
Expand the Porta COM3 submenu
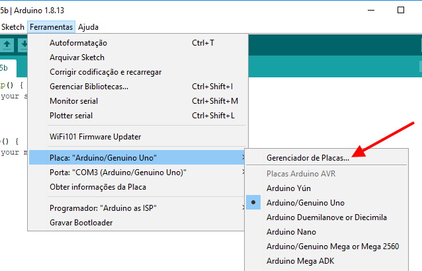click(x=138, y=172)
